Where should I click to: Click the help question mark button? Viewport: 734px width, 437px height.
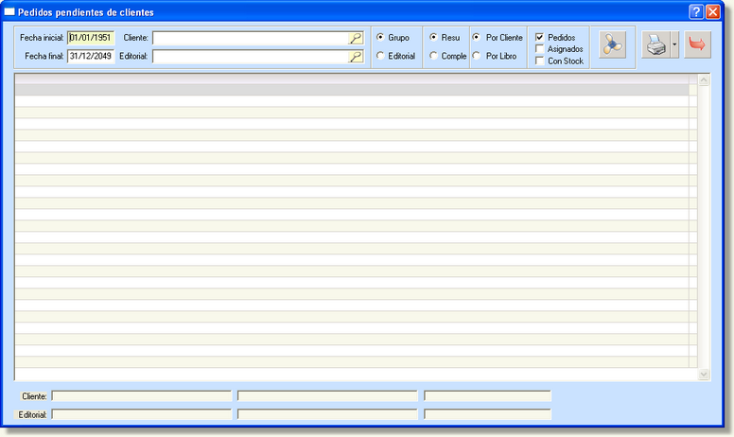[x=696, y=11]
